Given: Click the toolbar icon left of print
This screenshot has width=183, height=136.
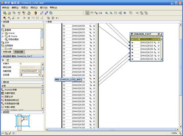Looking at the screenshot, I should [x=24, y=13].
